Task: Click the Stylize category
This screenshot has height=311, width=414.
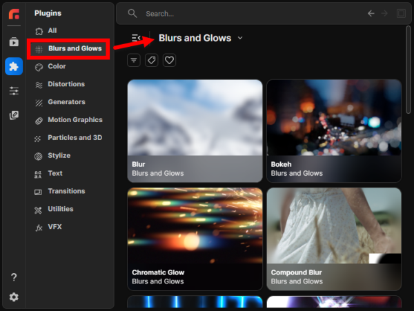Action: click(x=59, y=155)
